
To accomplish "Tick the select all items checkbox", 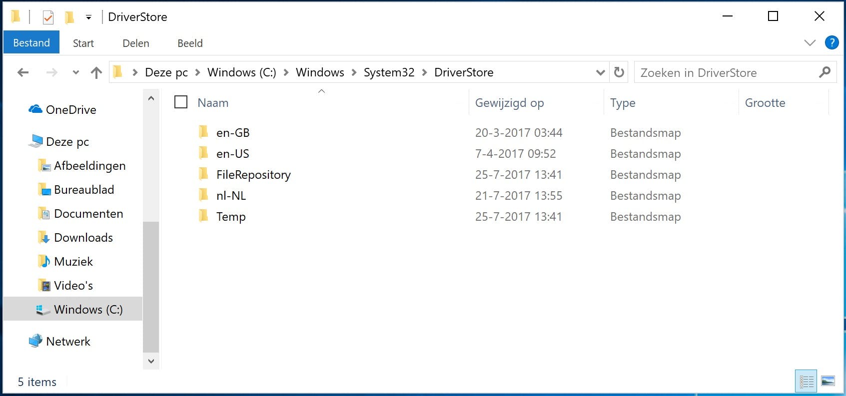I will [181, 102].
